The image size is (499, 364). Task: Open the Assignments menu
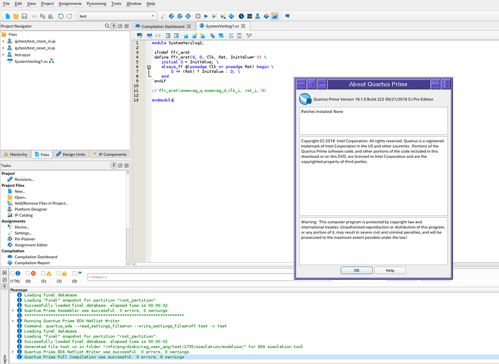pos(70,3)
